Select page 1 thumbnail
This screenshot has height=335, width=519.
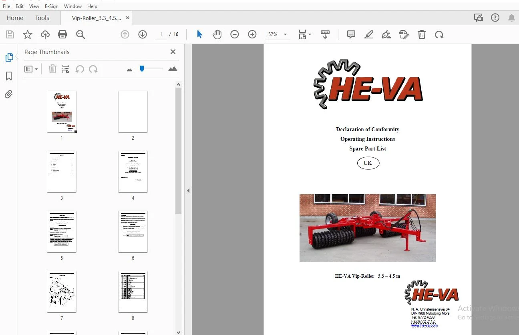(x=62, y=112)
